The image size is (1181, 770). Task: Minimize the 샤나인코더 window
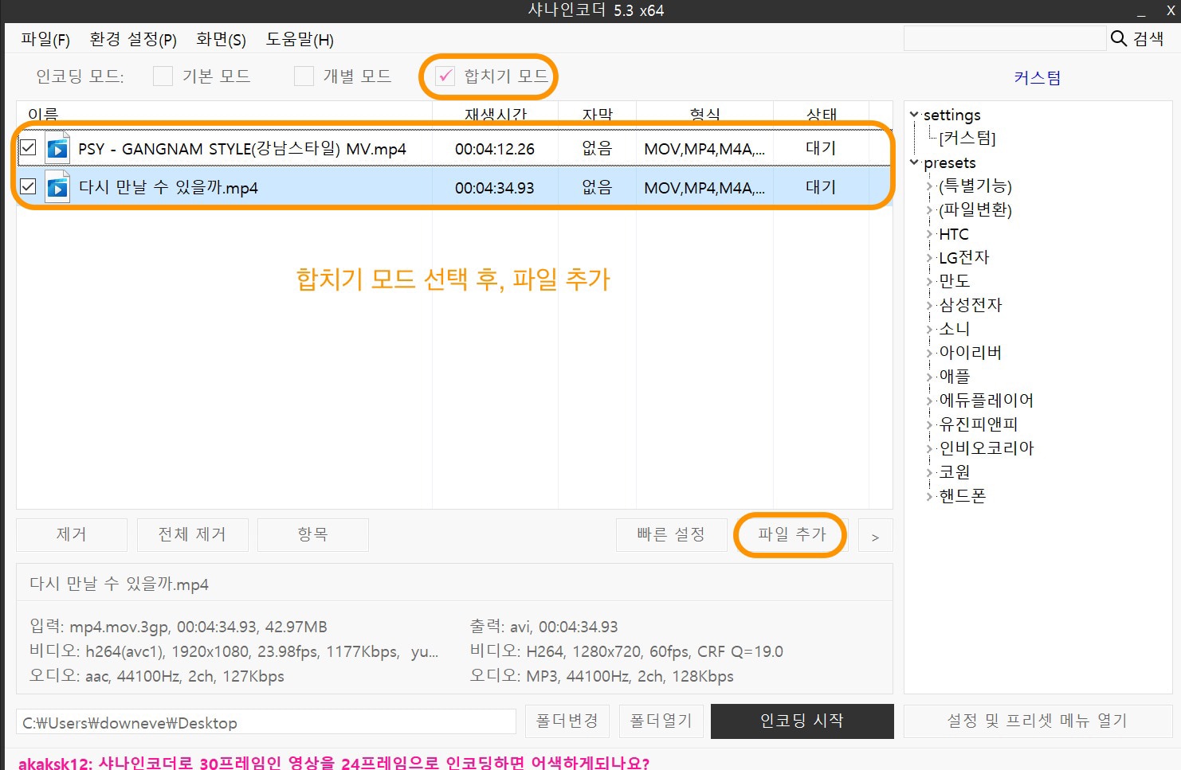pos(1141,11)
